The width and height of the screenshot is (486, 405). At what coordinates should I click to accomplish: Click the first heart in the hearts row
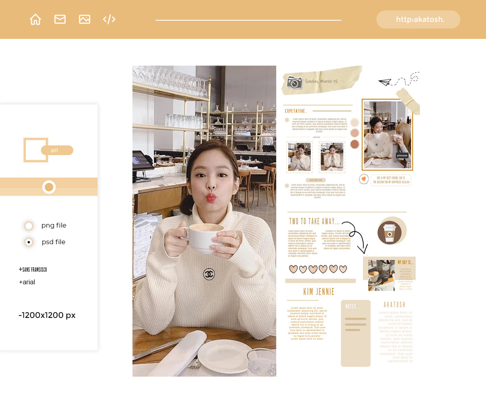coord(293,269)
